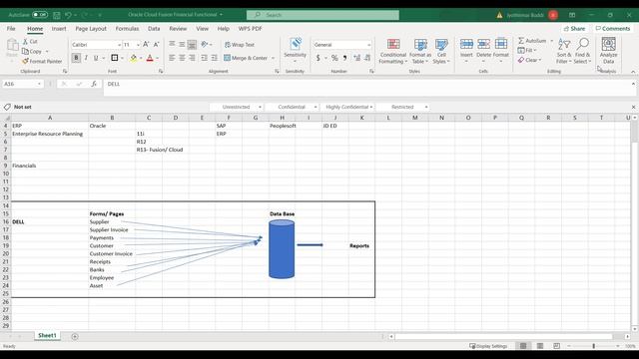Screen dimensions: 639x359
Task: Open the File menu
Action: tap(11, 29)
